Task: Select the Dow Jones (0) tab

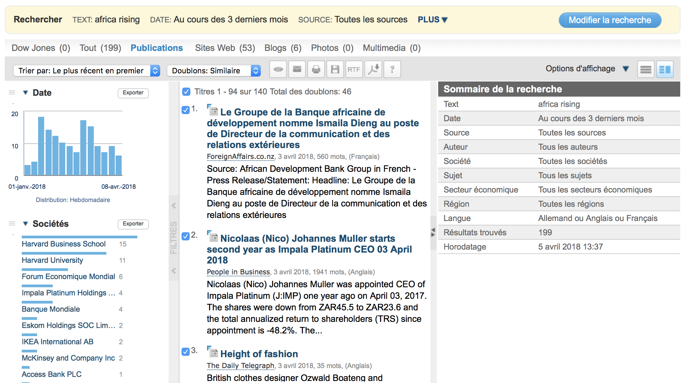Action: (41, 48)
